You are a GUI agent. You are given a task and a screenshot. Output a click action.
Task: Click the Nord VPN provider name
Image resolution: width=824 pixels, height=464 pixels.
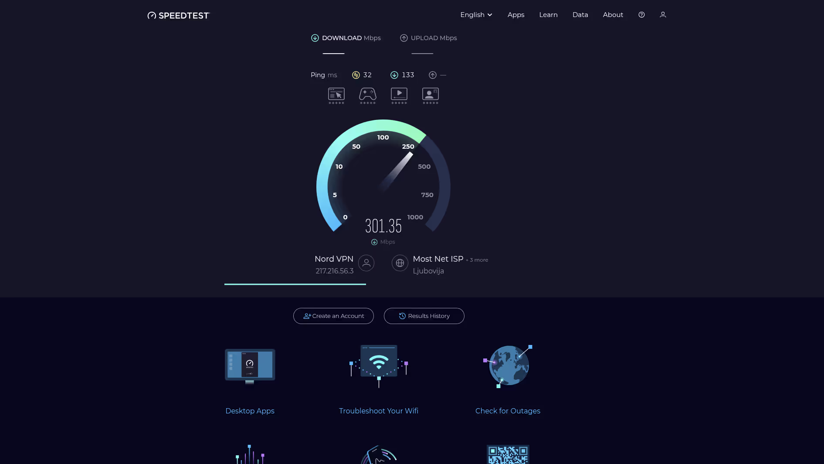pos(334,259)
